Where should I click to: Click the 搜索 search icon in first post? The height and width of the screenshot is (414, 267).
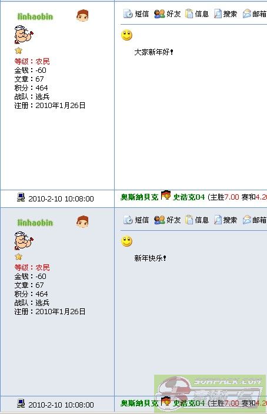coord(218,14)
